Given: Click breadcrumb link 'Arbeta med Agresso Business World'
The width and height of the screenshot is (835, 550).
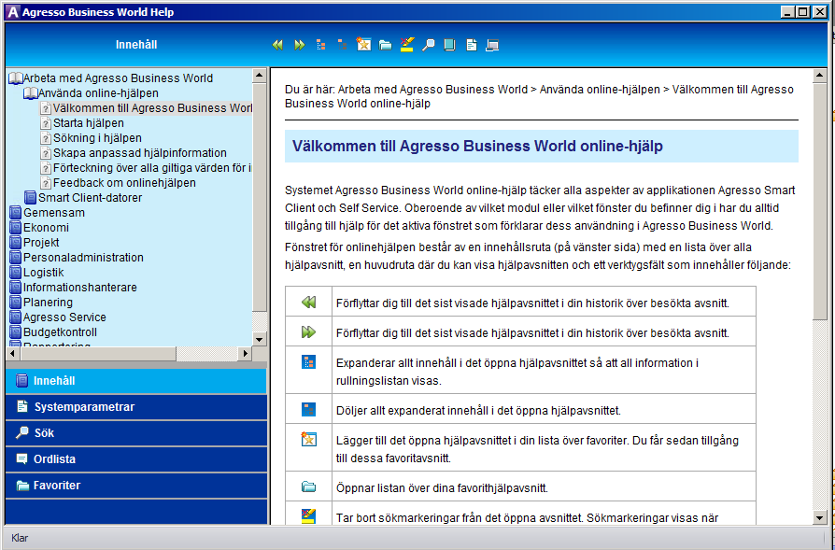Looking at the screenshot, I should (433, 90).
